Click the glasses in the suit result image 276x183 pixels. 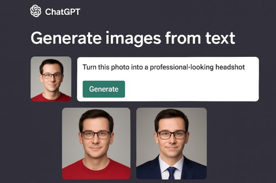[172, 135]
